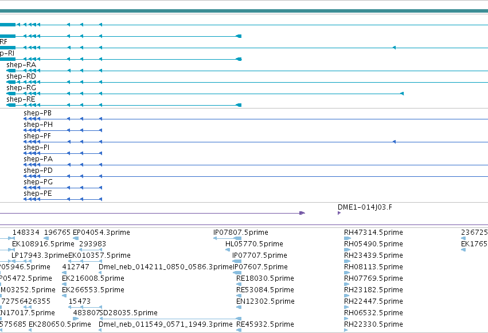Image resolution: width=488 pixels, height=333 pixels.
Task: Click the exon block ending the shep-RE transcript
Action: coord(239,105)
